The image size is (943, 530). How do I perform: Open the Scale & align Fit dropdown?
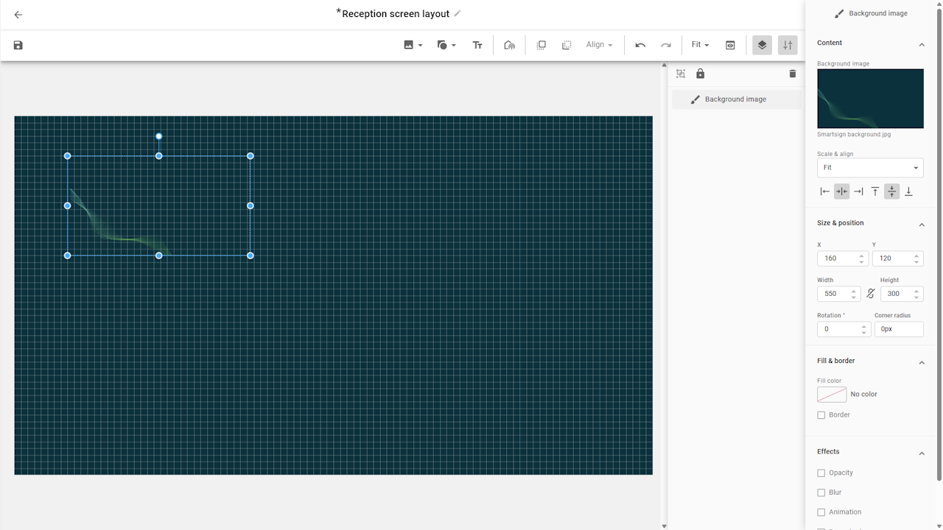point(870,168)
